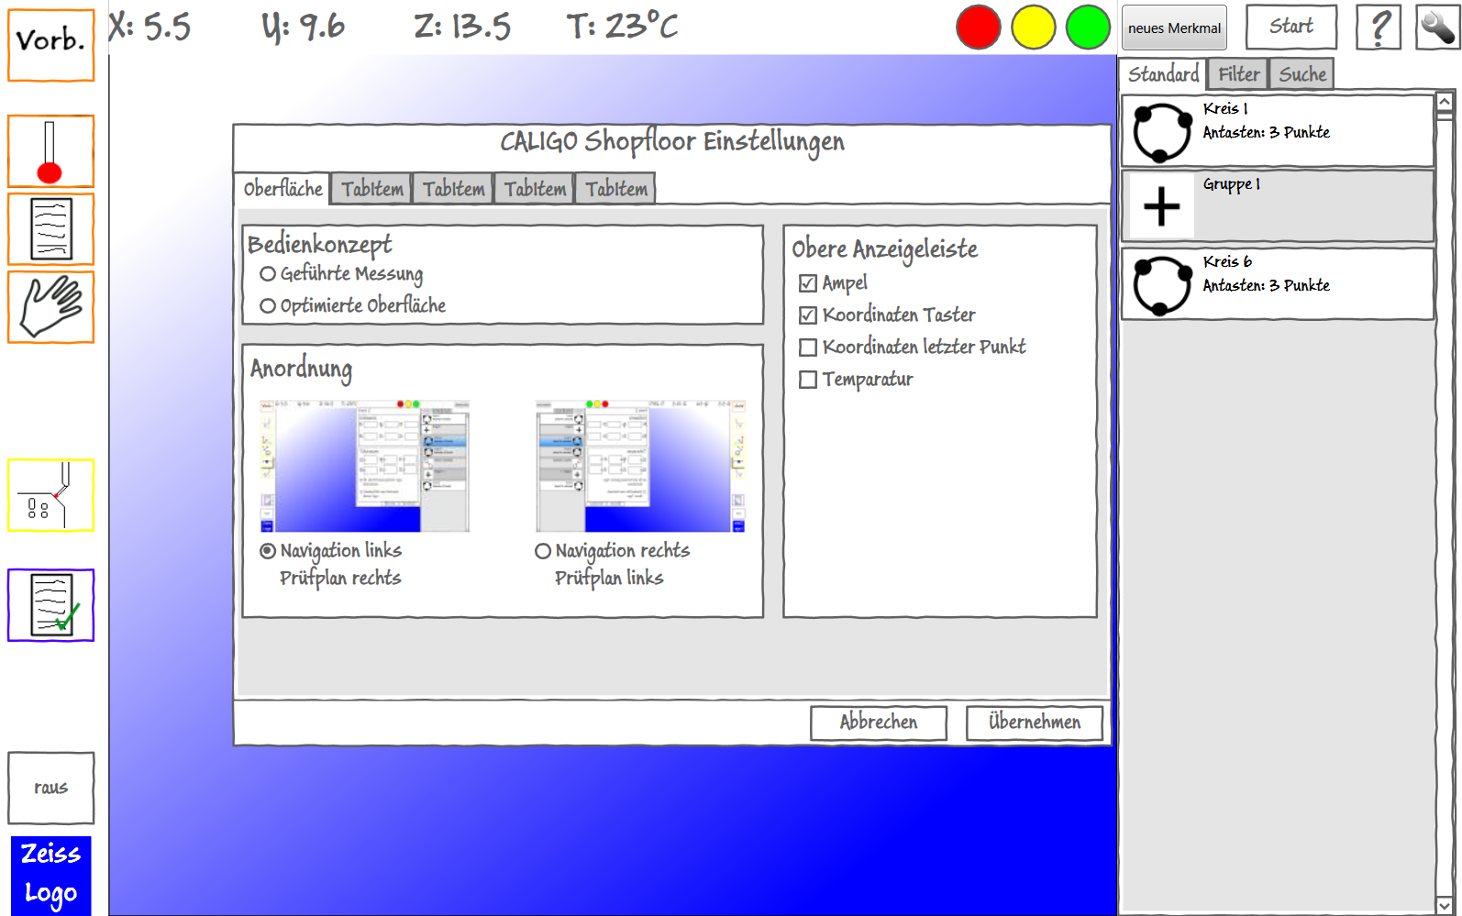
Task: Click Kreis 1 Antasten: 3 Punkte text
Action: pos(1266,133)
